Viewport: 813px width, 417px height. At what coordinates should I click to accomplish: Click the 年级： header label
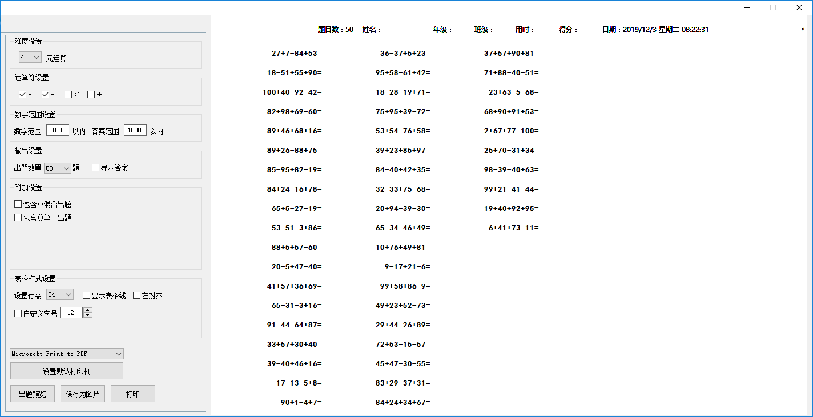pyautogui.click(x=442, y=30)
